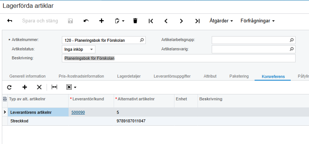Viewport: 309px width, 144px height.
Task: Click the Spara och stäng button
Action: click(40, 21)
